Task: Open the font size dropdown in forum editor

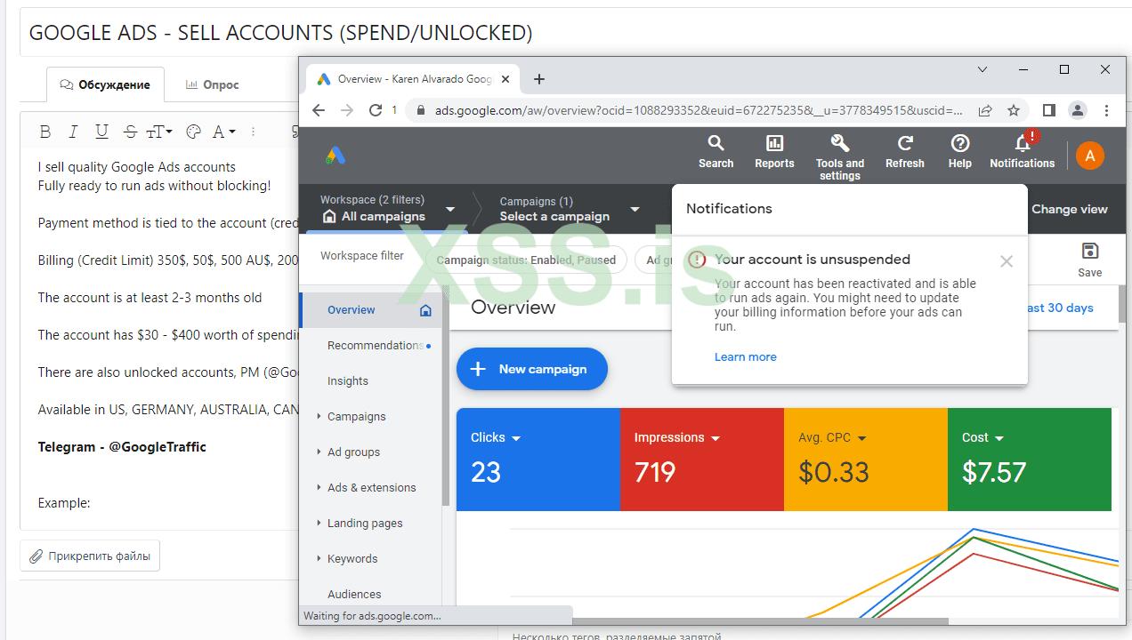Action: click(x=160, y=132)
